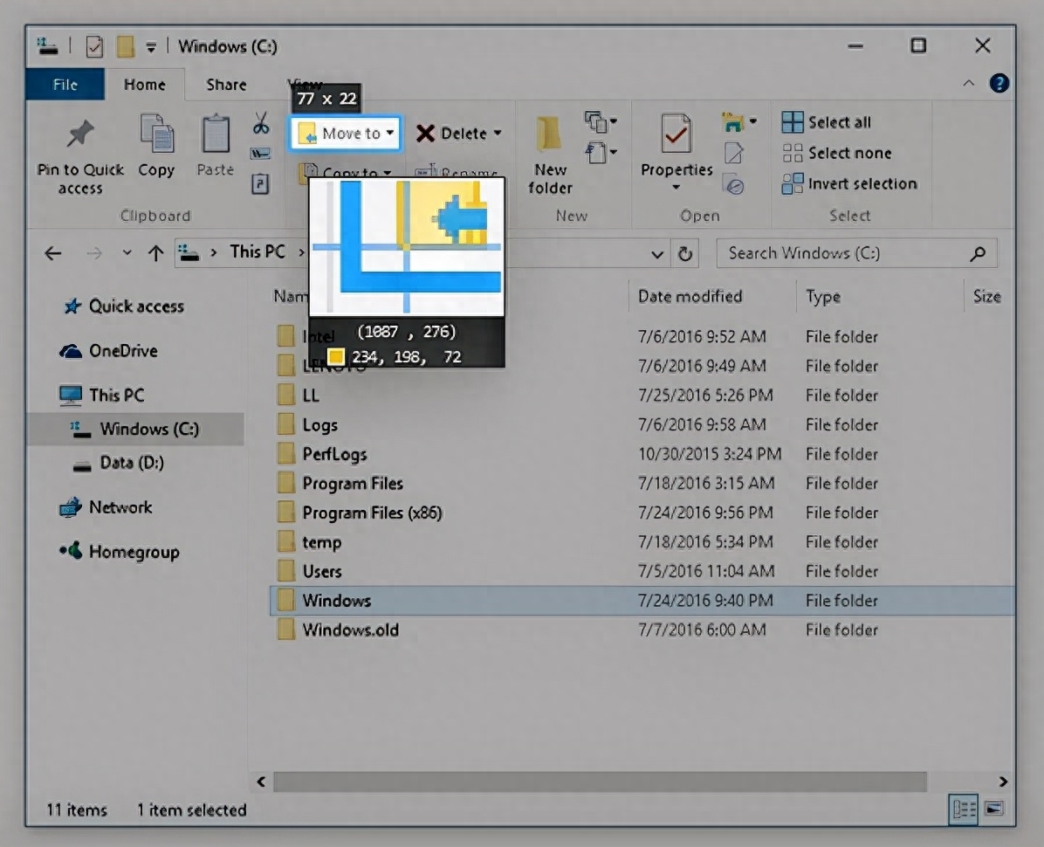Open Properties using the checkmark icon

pyautogui.click(x=677, y=135)
